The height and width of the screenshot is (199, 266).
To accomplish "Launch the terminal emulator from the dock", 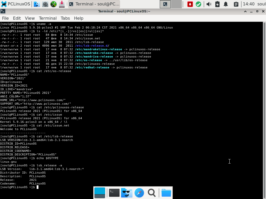I will [x=114, y=193].
